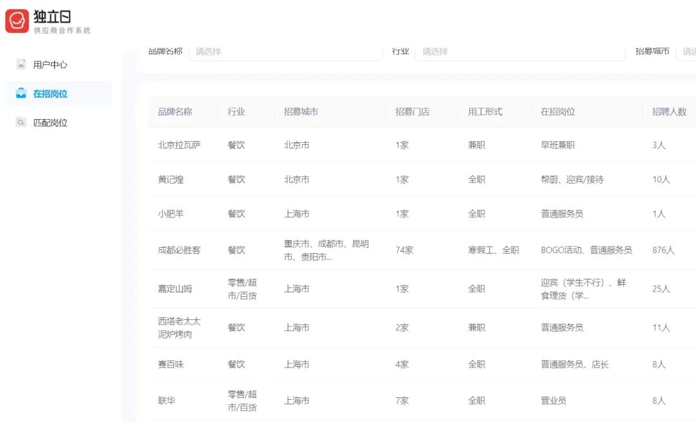
Task: Open the 品牌名称 filter dropdown
Action: pyautogui.click(x=285, y=52)
